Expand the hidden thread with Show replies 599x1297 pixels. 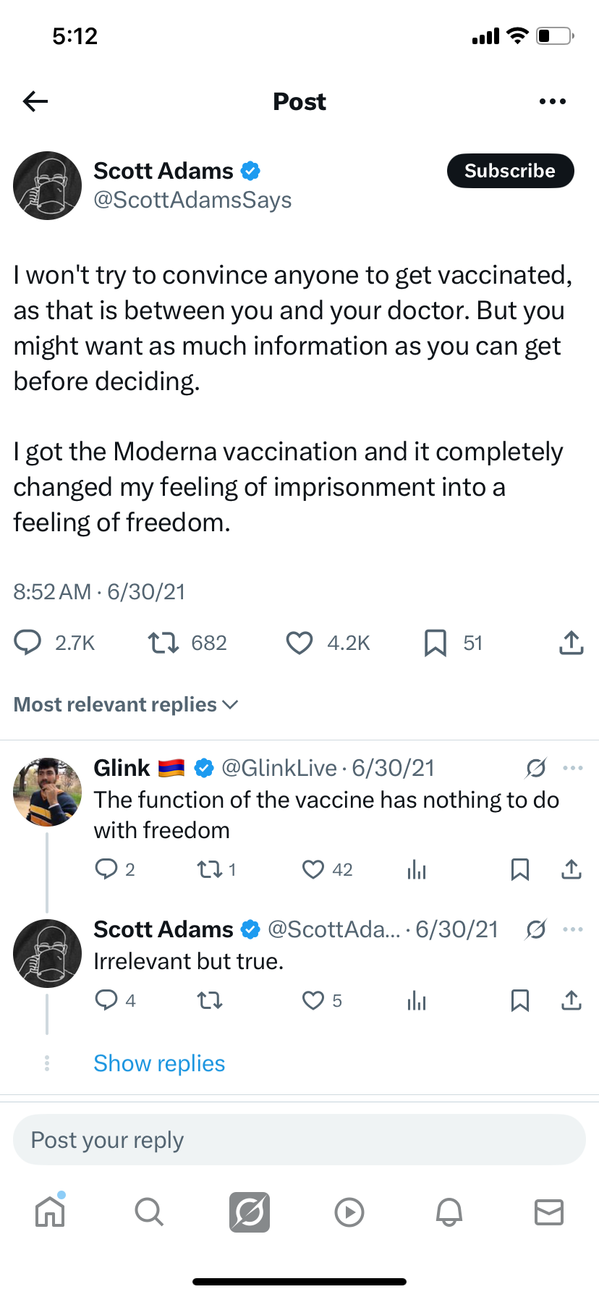[159, 1063]
